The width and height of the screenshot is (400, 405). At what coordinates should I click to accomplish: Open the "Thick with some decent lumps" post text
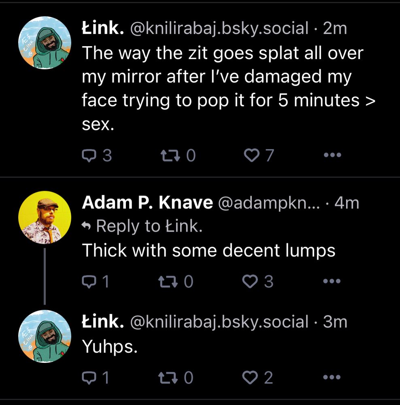click(x=209, y=251)
